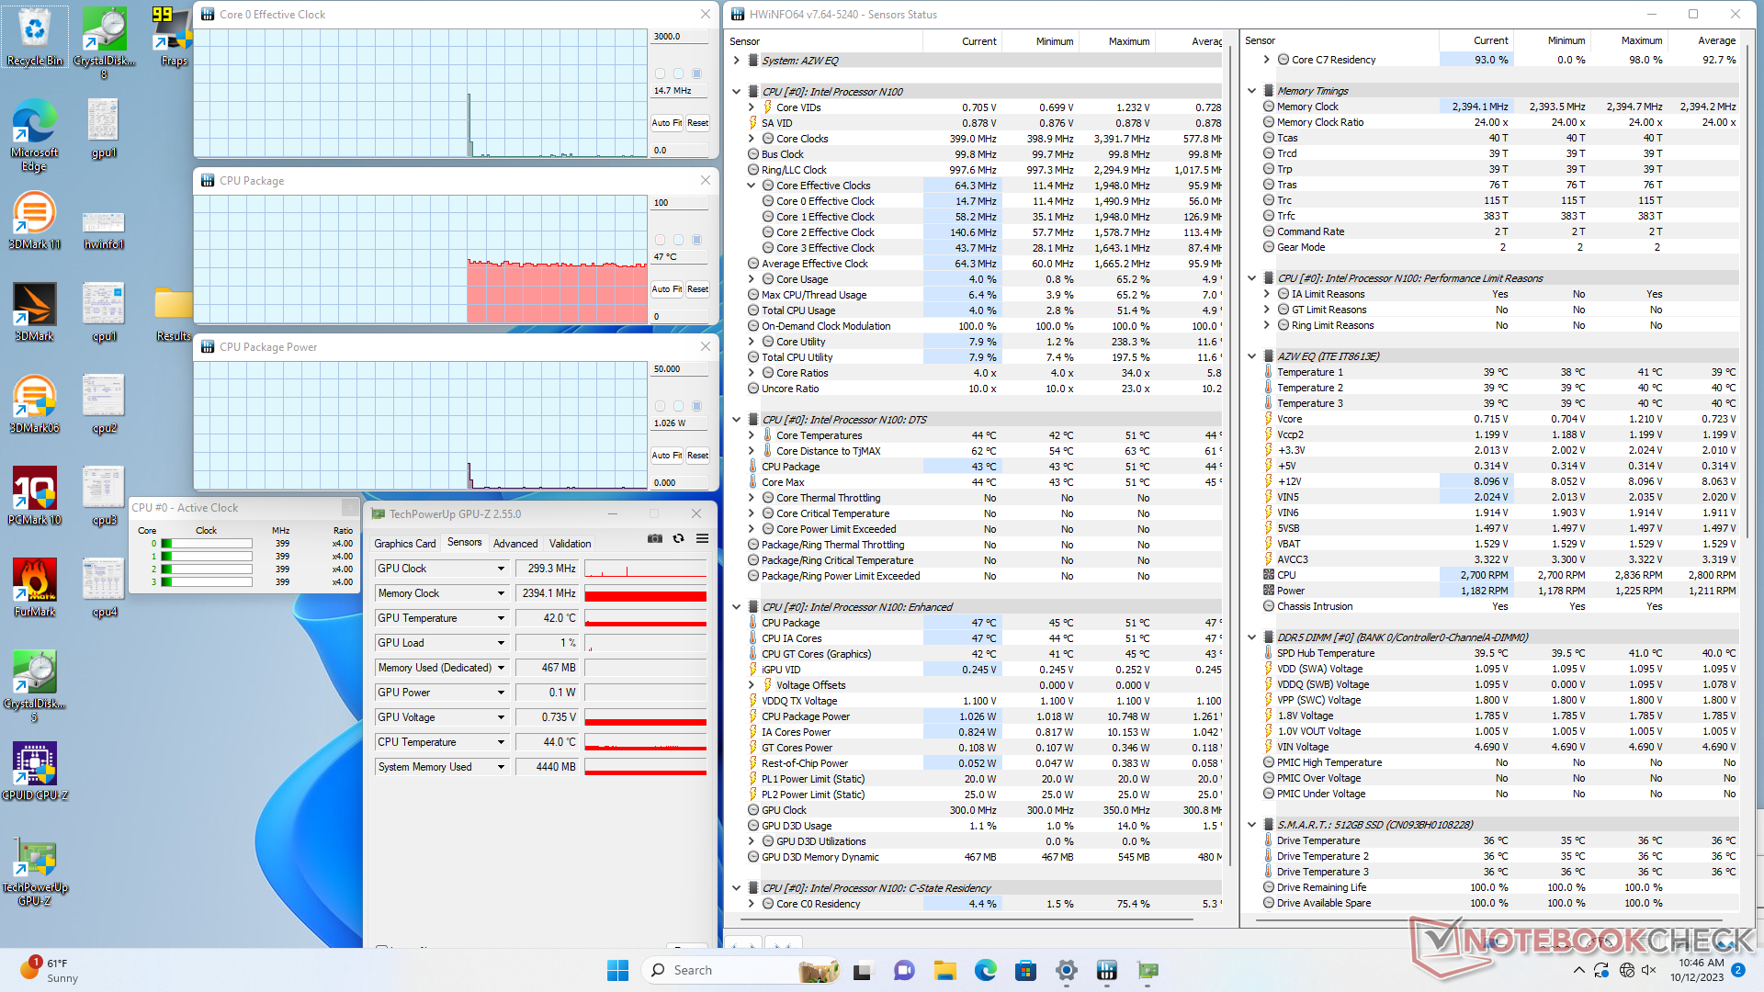
Task: Collapse the Core Effective Clocks tree node
Action: (x=752, y=186)
